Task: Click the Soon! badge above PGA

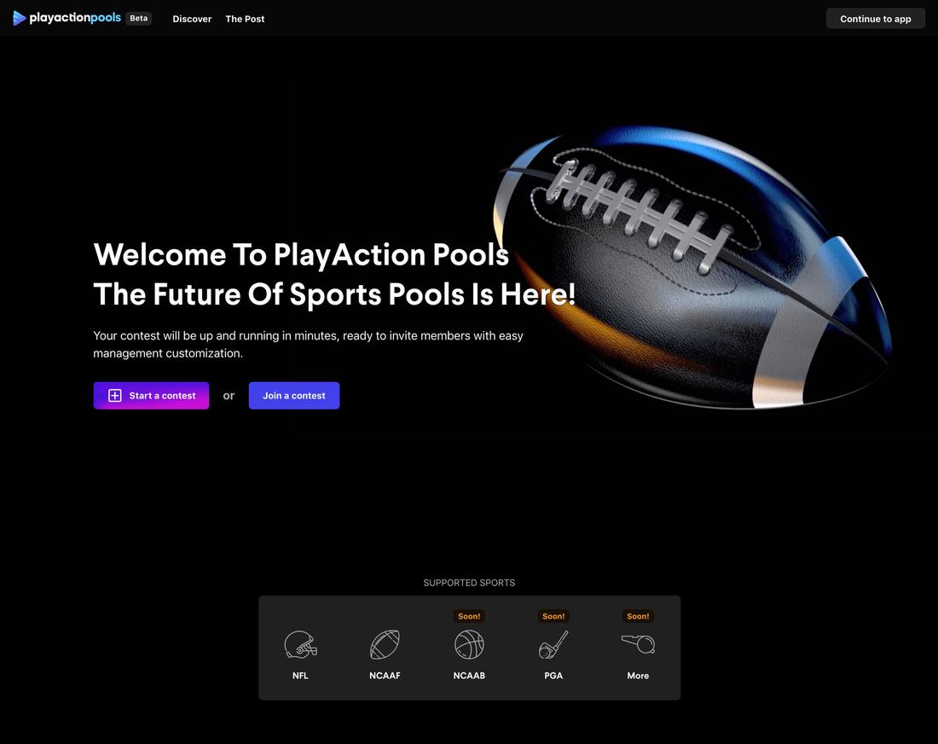Action: 553,616
